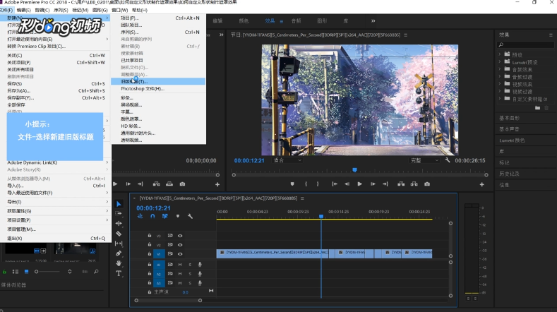Target the A1 audio track
Image resolution: width=557 pixels, height=312 pixels.
coord(159,265)
